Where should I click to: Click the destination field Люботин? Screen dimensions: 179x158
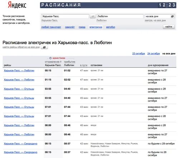[x=120, y=16]
